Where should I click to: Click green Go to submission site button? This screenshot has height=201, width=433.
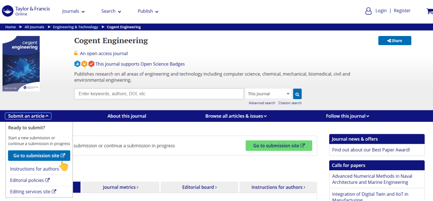[279, 145]
